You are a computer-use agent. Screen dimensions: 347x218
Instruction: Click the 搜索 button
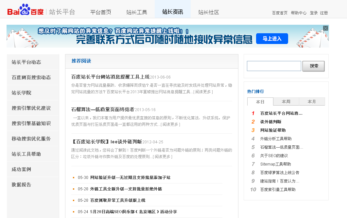(314, 66)
